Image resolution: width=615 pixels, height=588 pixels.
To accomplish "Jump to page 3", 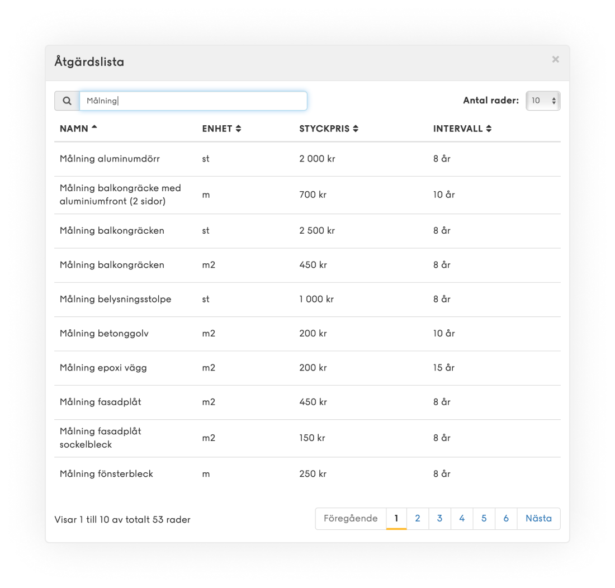I will pyautogui.click(x=439, y=519).
